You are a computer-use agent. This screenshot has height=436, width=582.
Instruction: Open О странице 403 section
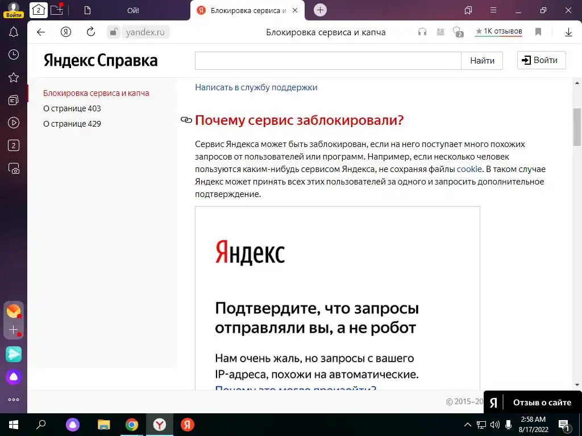coord(72,108)
